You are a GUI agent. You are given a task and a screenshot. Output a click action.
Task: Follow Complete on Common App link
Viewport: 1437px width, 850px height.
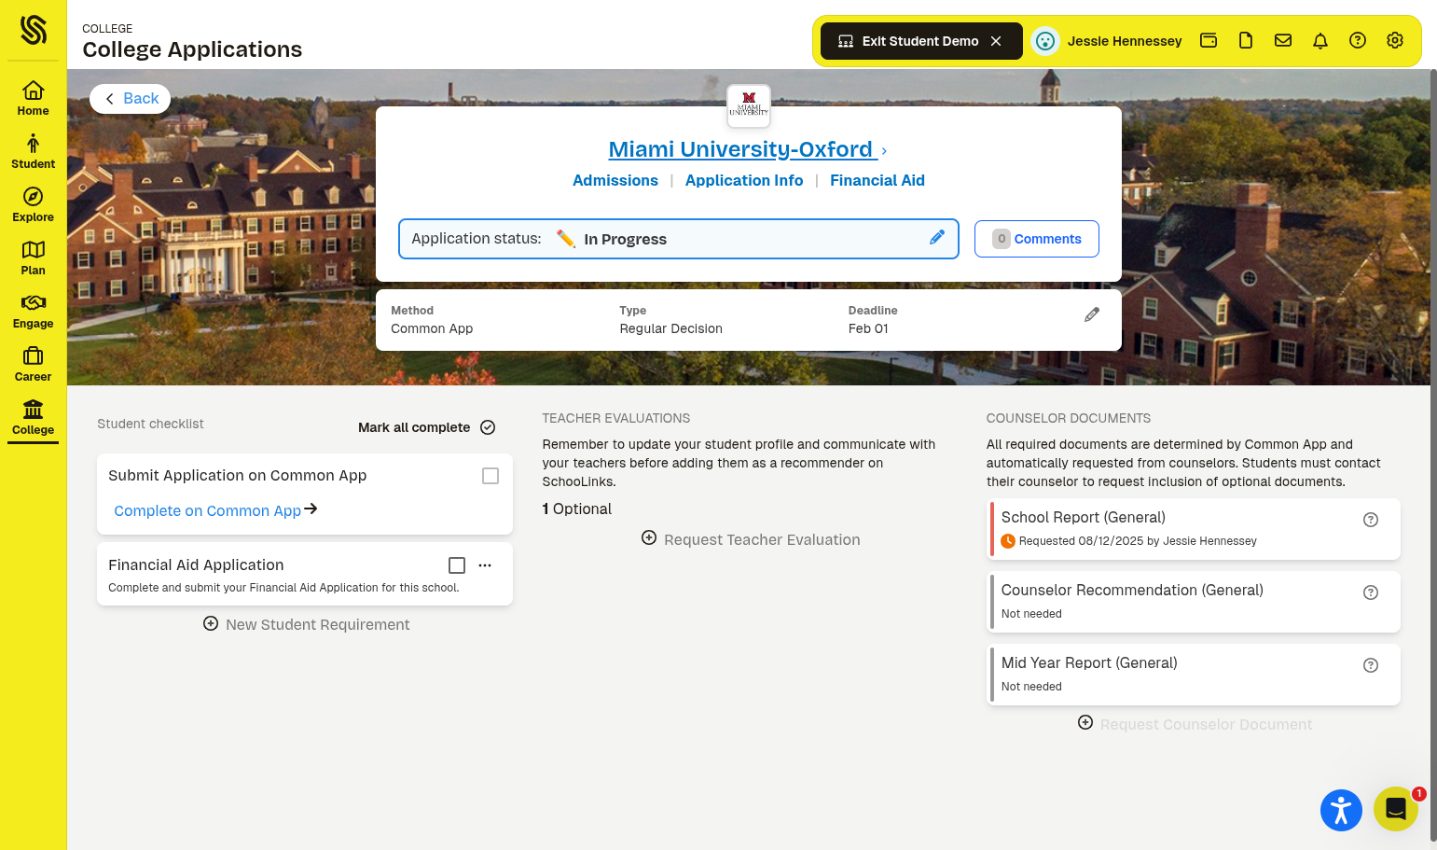(215, 510)
